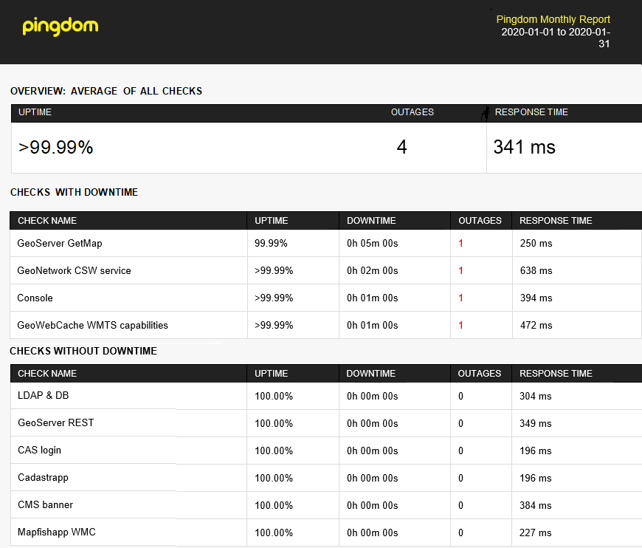
Task: Click the red outage count for Console
Action: point(460,298)
